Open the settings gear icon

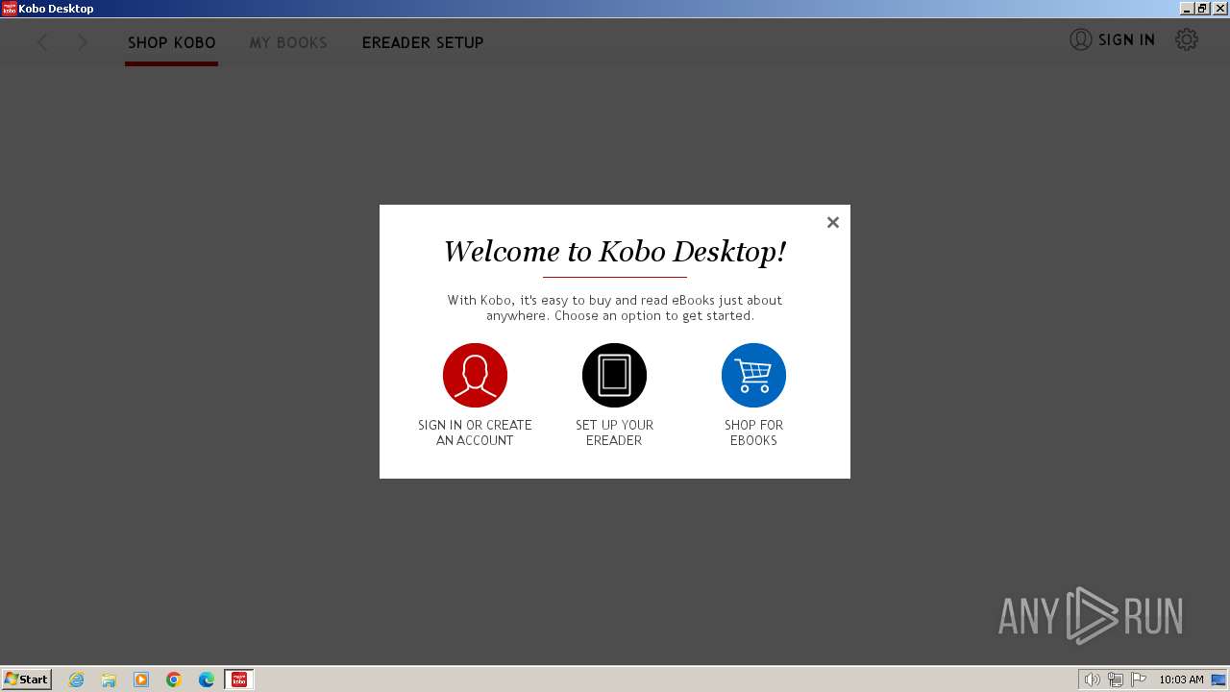(x=1187, y=39)
